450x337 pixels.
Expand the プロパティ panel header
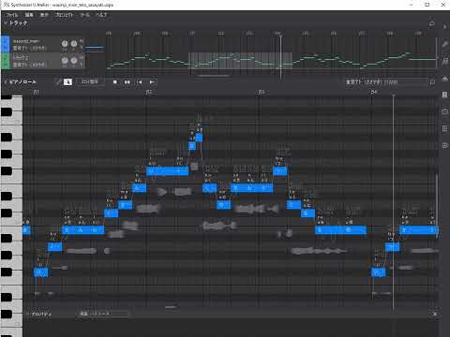[x=40, y=315]
